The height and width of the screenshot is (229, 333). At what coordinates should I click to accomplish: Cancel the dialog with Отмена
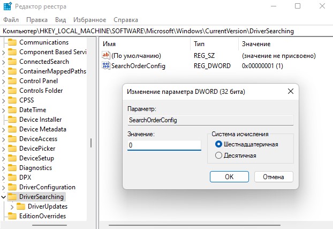tap(274, 176)
